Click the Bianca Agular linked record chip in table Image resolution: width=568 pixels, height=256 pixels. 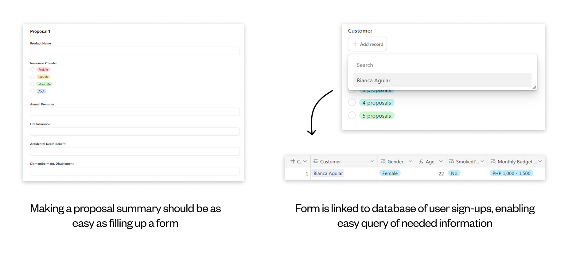coord(328,173)
